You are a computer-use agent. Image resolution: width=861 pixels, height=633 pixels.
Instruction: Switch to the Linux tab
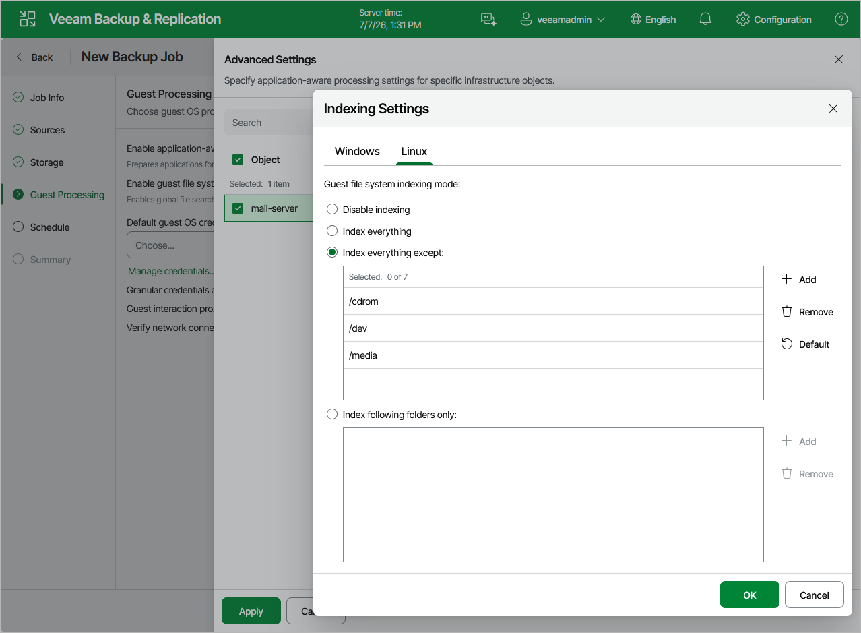tap(414, 151)
